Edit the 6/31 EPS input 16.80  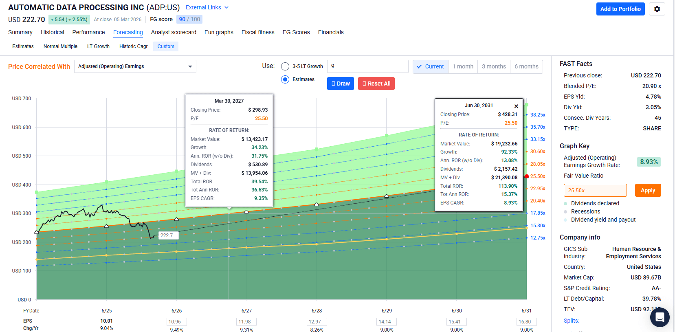(527, 322)
